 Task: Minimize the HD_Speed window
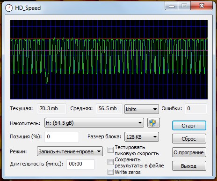[x=172, y=6]
